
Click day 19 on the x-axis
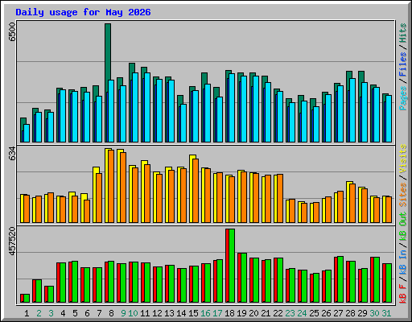pyautogui.click(x=241, y=313)
